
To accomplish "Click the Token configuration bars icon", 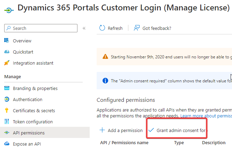I will (x=7, y=122).
